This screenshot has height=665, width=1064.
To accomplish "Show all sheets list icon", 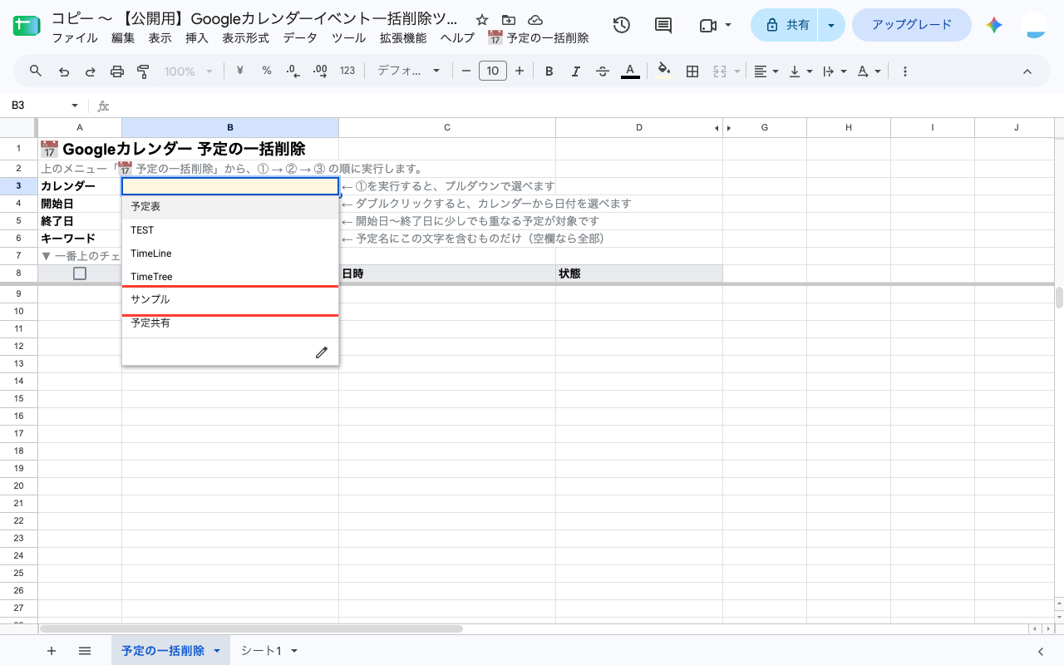I will pos(85,651).
